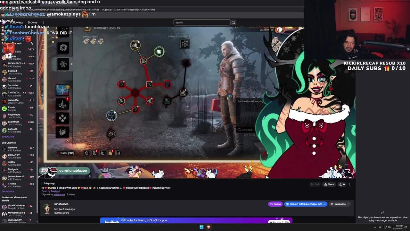This screenshot has height=231, width=410.
Task: Open NICKMERCS channel avatar in sidebar
Action: 4,65
